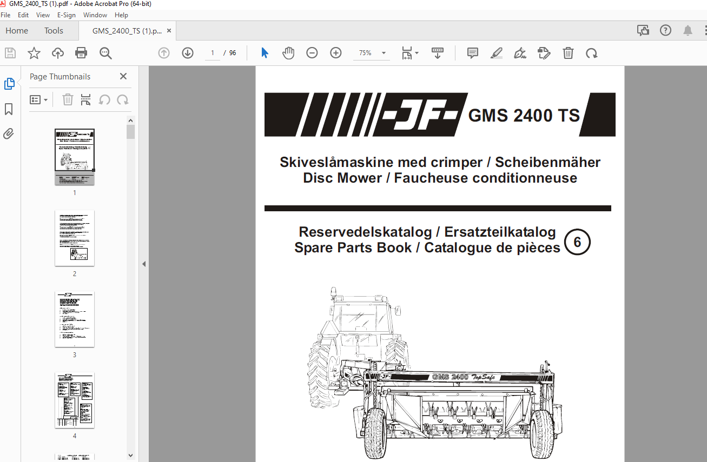Open the find text magnifier tool
Viewport: 707px width, 462px height.
(x=105, y=53)
